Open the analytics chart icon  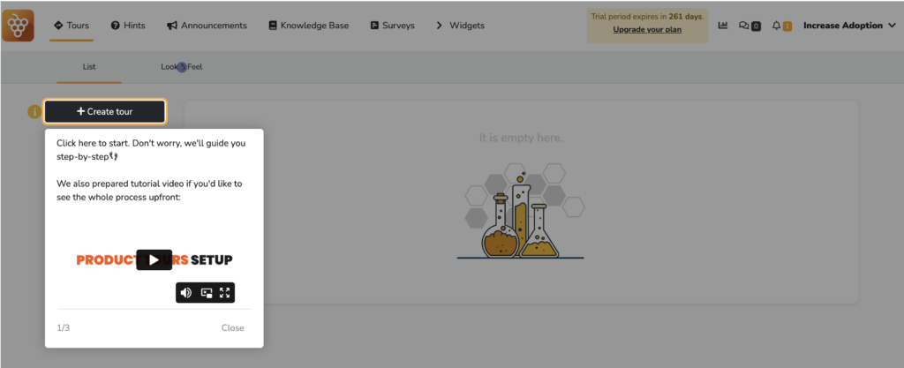(722, 26)
